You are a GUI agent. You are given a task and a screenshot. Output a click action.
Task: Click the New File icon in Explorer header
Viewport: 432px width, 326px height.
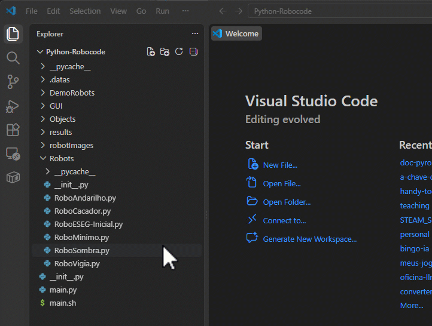point(151,52)
